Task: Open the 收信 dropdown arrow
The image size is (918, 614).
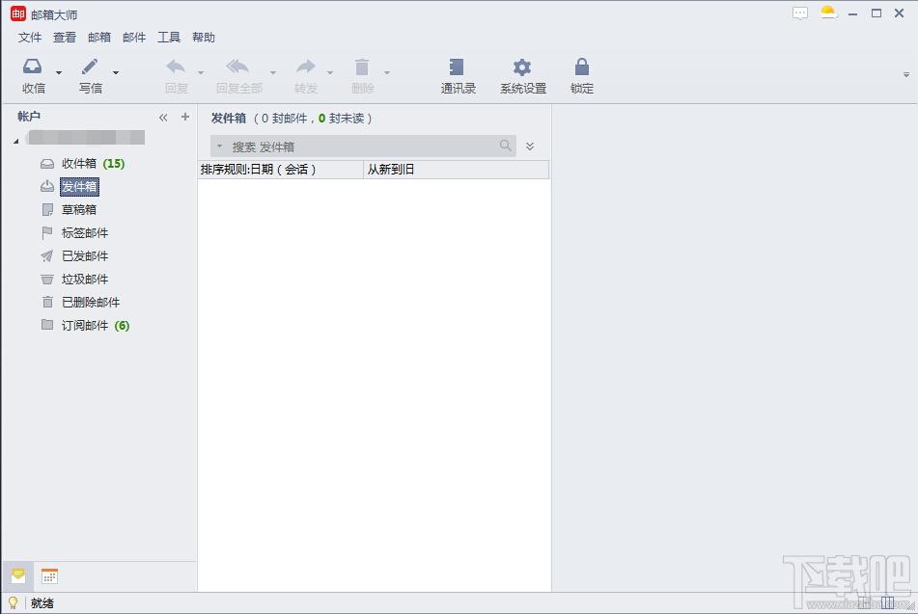Action: click(x=59, y=72)
